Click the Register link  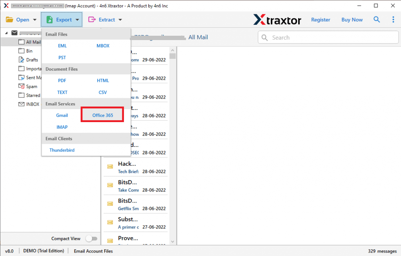coord(321,19)
